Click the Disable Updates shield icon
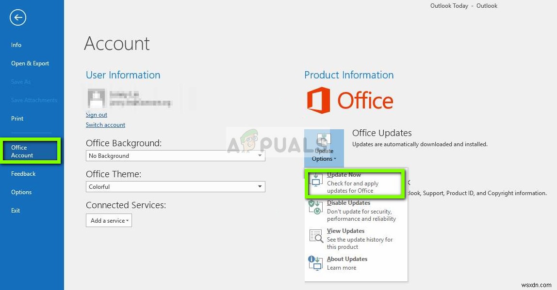The image size is (557, 290). pos(316,207)
